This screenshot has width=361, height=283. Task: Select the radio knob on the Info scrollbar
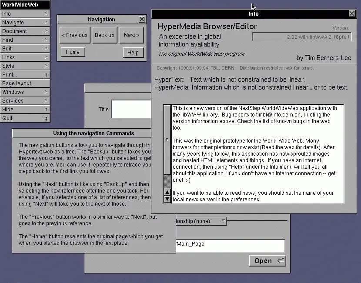coord(167,139)
